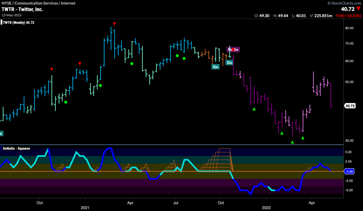Click the TWTR - Twitter, Inc. title
The width and height of the screenshot is (363, 211).
(22, 10)
